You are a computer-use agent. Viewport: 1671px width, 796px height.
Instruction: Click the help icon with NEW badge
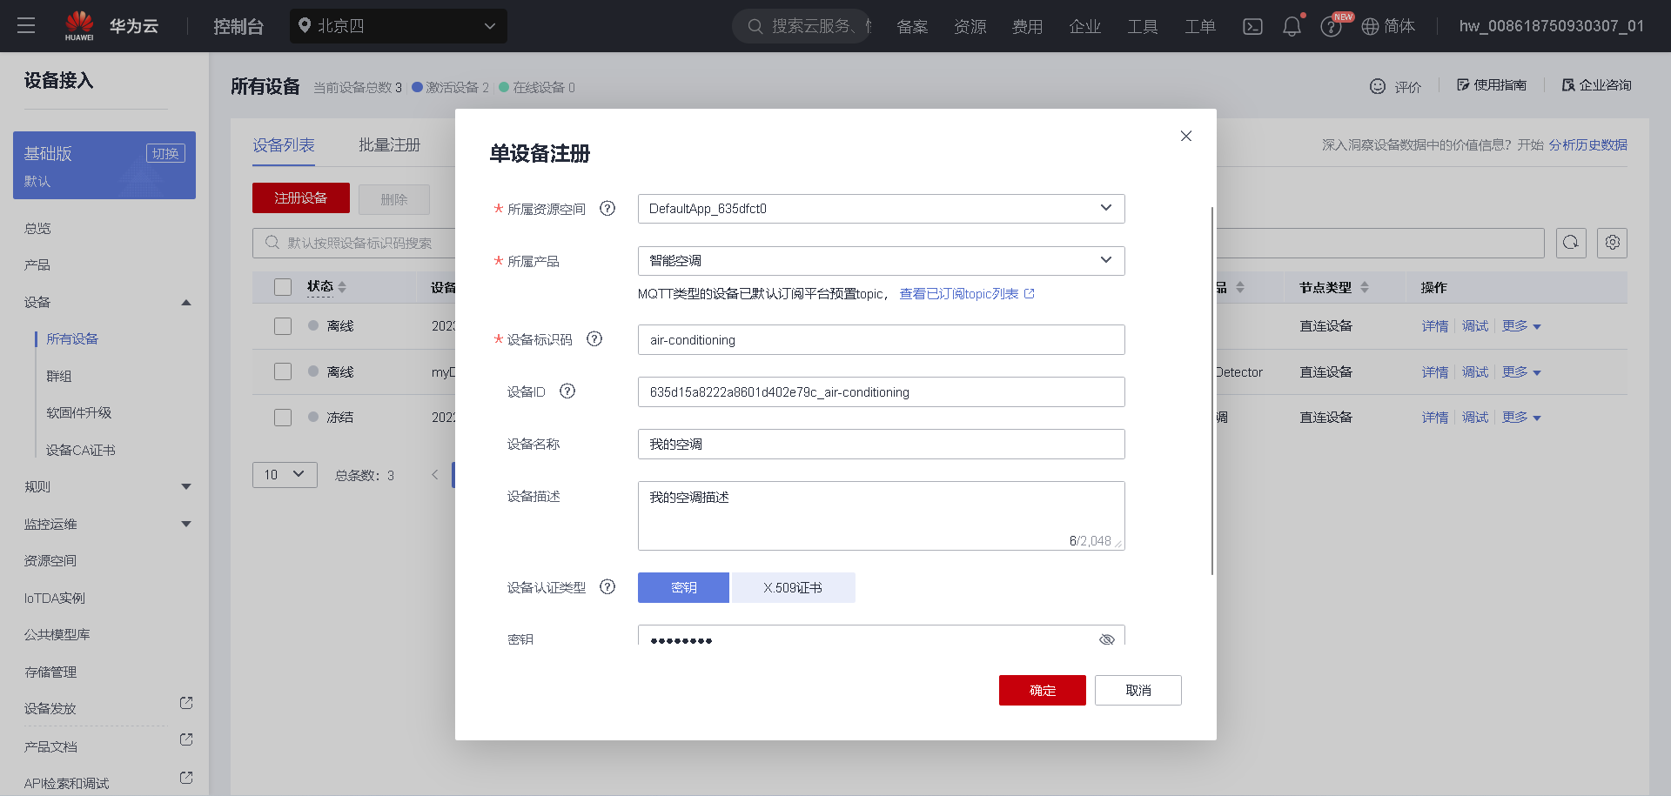point(1331,26)
